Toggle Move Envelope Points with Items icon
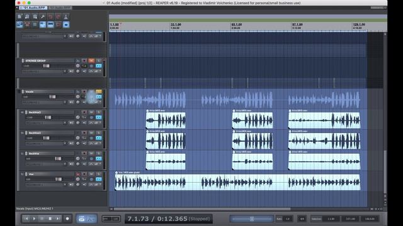The width and height of the screenshot is (403, 226). pos(43,24)
